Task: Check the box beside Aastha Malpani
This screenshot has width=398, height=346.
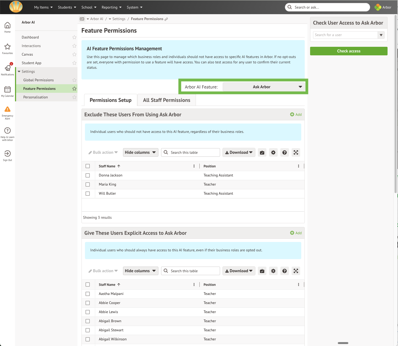Action: click(88, 294)
